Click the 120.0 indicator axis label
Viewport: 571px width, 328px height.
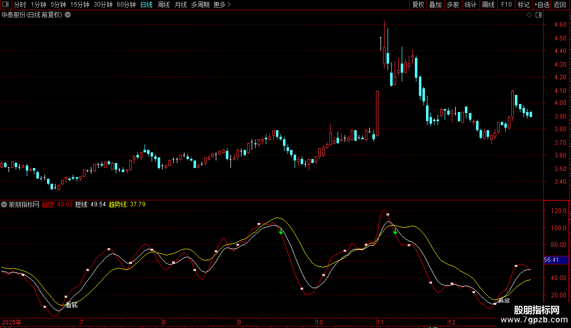pos(558,211)
